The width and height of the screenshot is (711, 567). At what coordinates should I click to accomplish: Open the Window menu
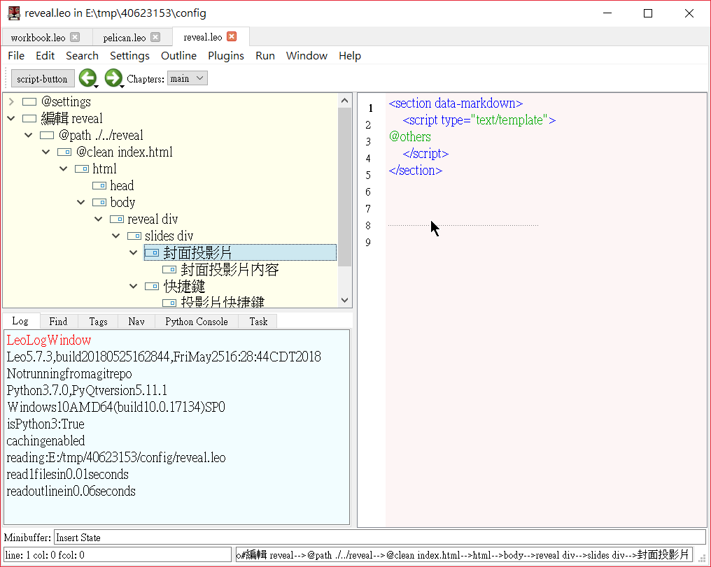307,56
